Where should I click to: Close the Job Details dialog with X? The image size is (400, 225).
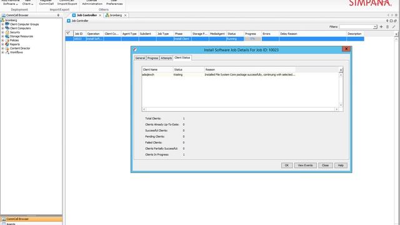tap(346, 49)
